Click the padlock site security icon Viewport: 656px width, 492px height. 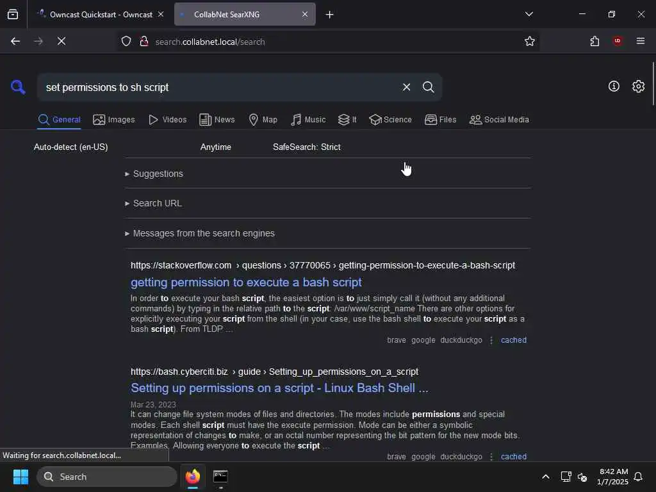click(144, 41)
